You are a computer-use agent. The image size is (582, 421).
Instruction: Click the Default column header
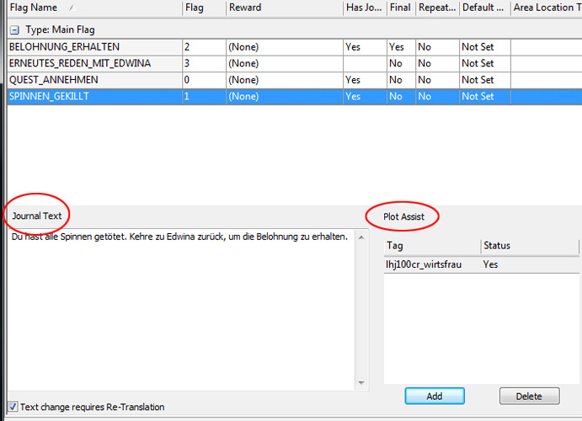483,8
